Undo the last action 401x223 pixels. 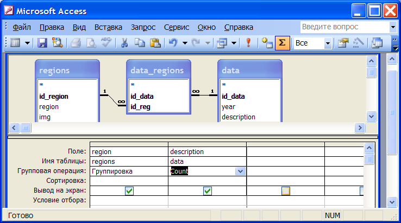coord(173,43)
